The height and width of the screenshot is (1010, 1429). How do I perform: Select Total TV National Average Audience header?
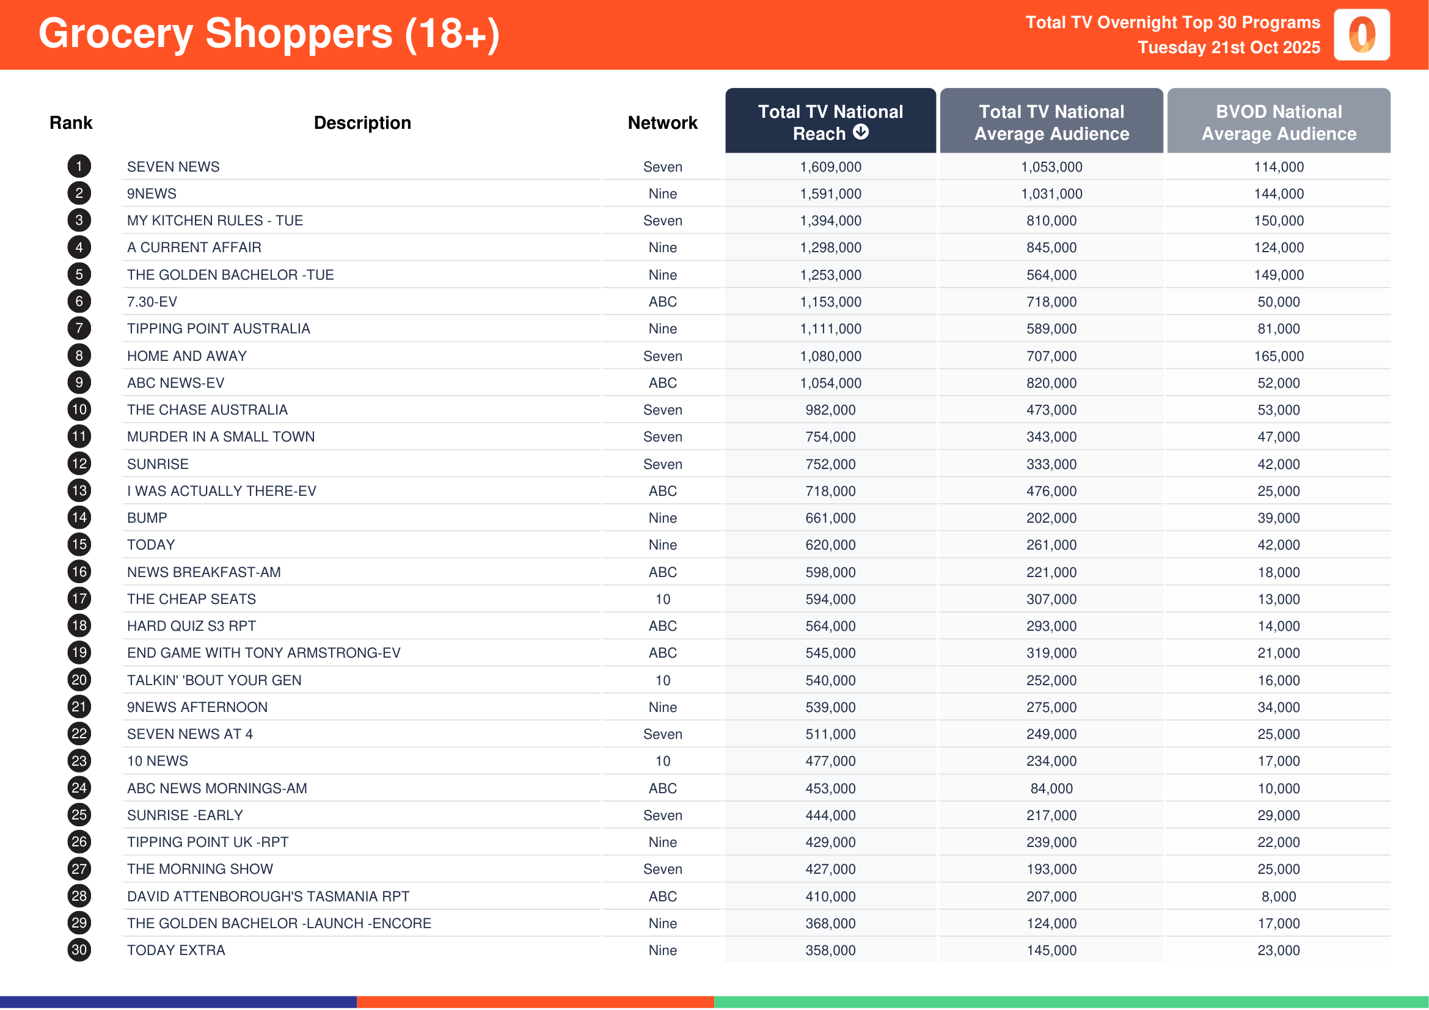tap(1051, 122)
